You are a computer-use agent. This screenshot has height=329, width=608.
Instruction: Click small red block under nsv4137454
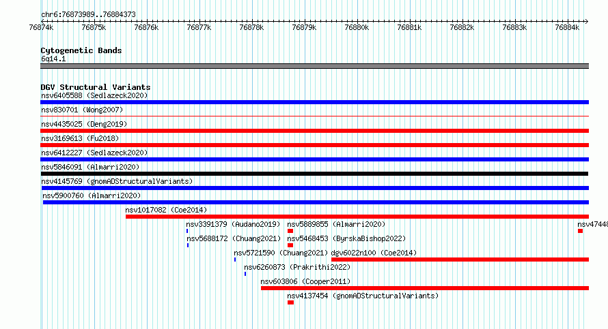pyautogui.click(x=290, y=302)
